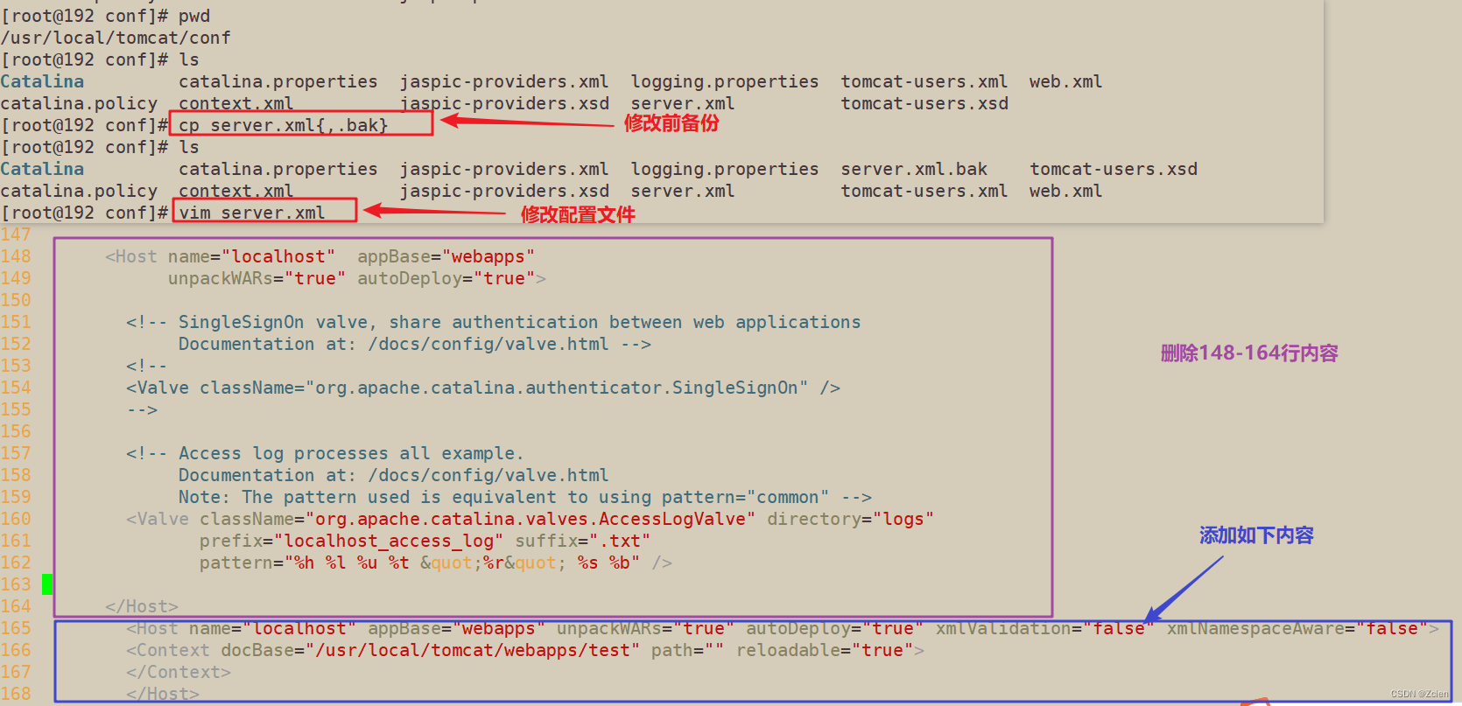The width and height of the screenshot is (1462, 706).
Task: Click the AccessLogValve className on line 160
Action: pos(531,519)
